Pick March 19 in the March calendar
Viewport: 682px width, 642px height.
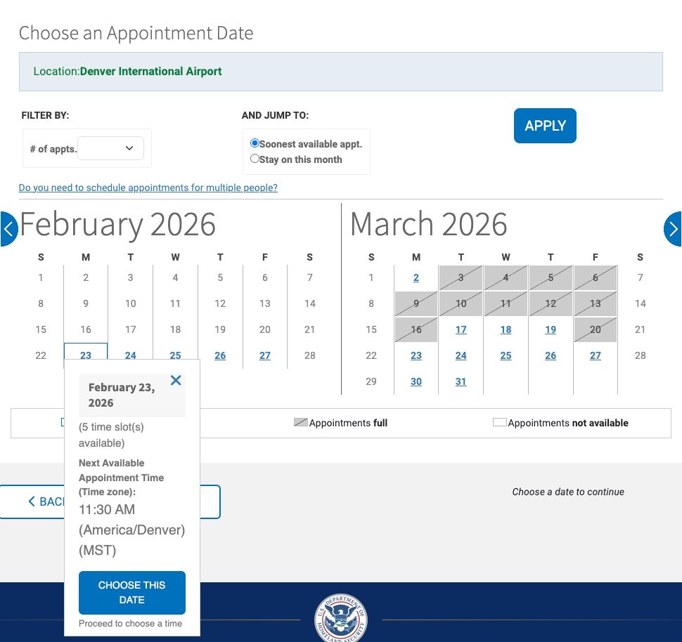(x=551, y=329)
